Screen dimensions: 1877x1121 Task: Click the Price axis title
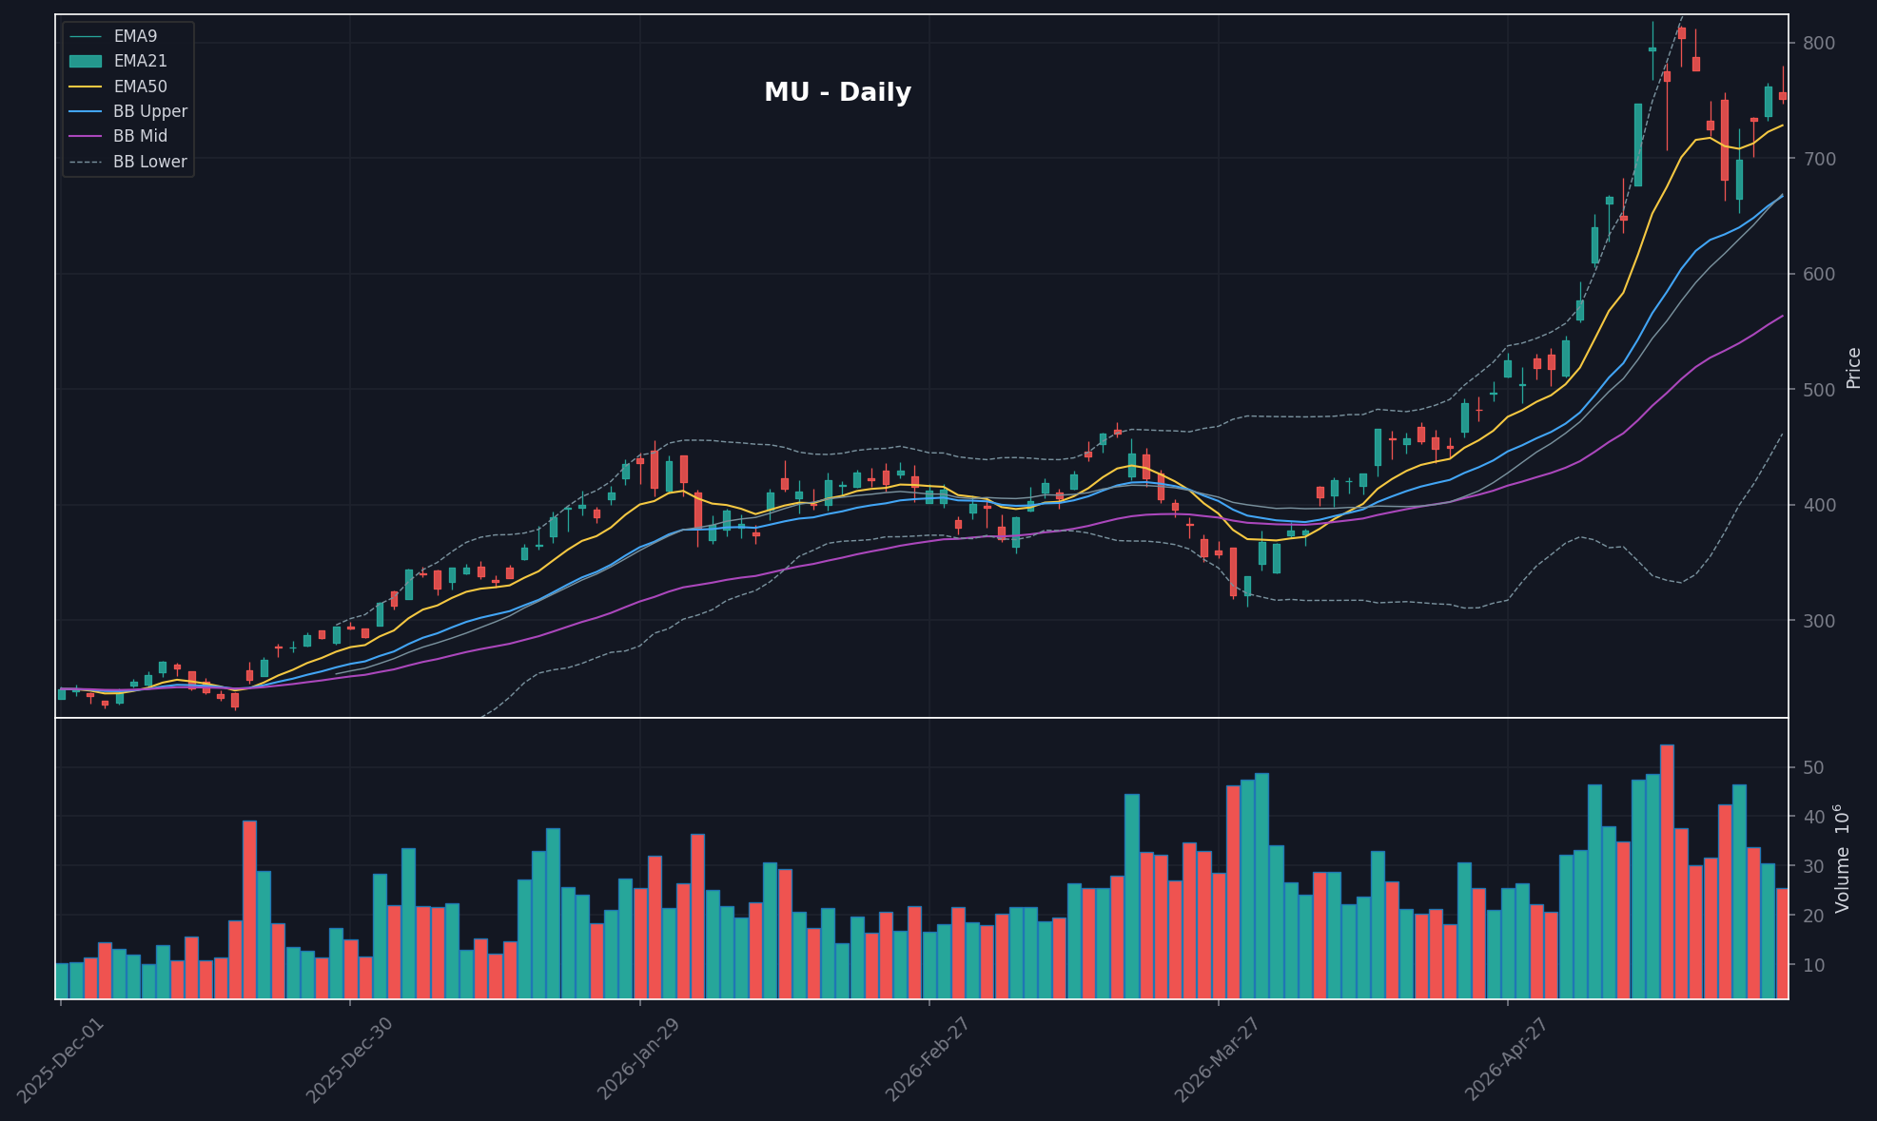point(1853,367)
